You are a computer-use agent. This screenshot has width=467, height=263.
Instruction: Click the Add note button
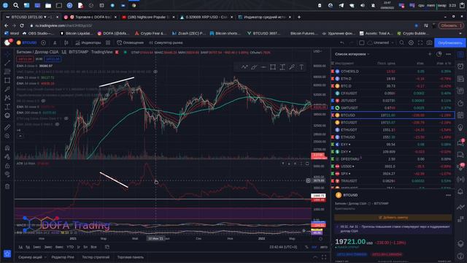(393, 218)
